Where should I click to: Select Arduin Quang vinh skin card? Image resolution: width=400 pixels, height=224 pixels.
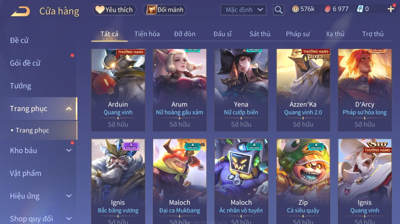pos(118,90)
